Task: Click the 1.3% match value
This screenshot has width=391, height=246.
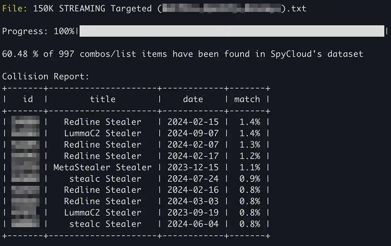Action: [250, 145]
